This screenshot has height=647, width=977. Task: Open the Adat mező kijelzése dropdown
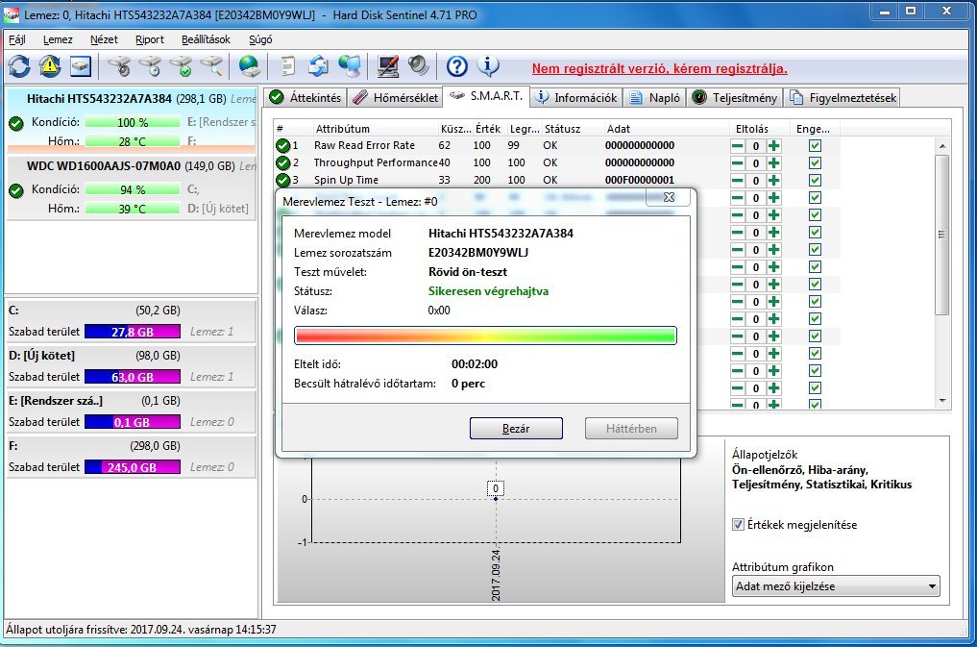pos(836,585)
